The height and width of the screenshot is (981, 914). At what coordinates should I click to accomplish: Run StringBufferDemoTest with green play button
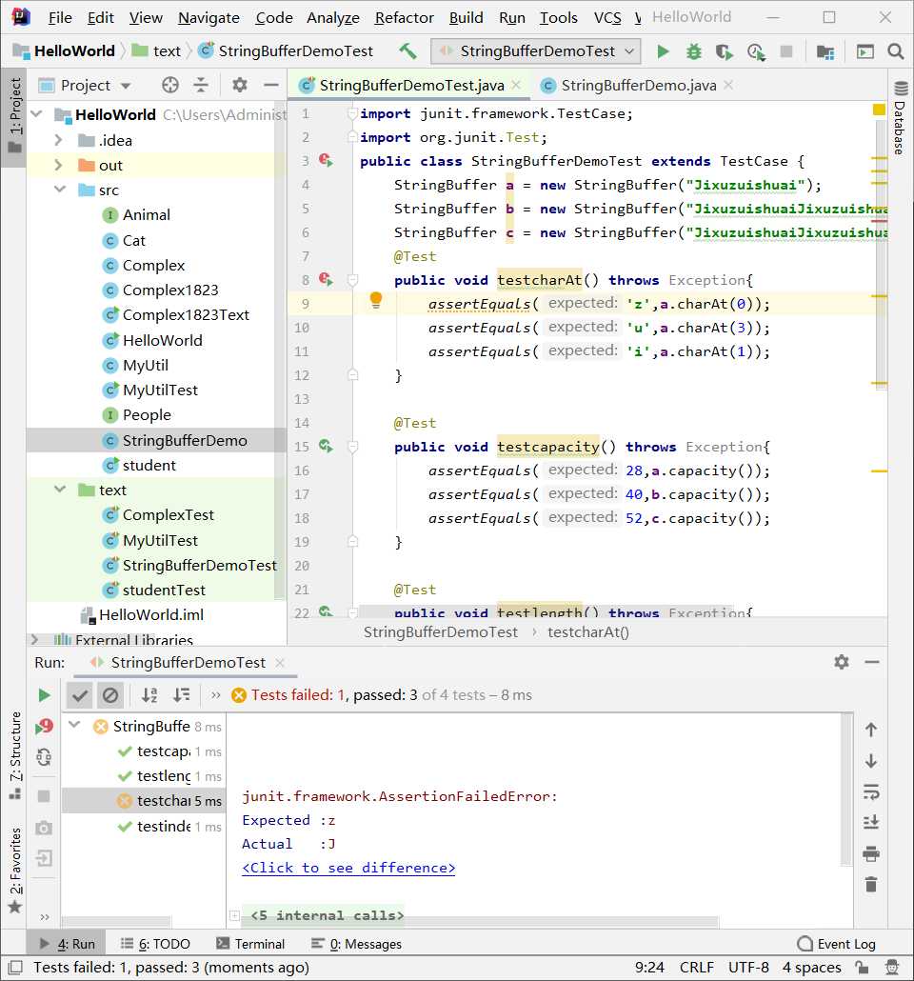(x=663, y=51)
